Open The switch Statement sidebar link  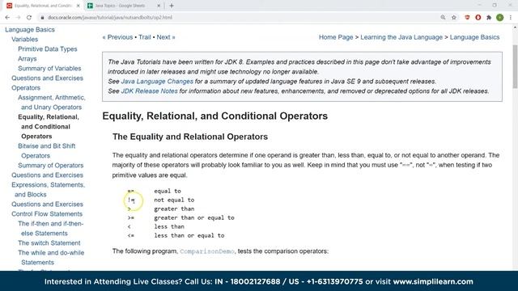pyautogui.click(x=49, y=243)
